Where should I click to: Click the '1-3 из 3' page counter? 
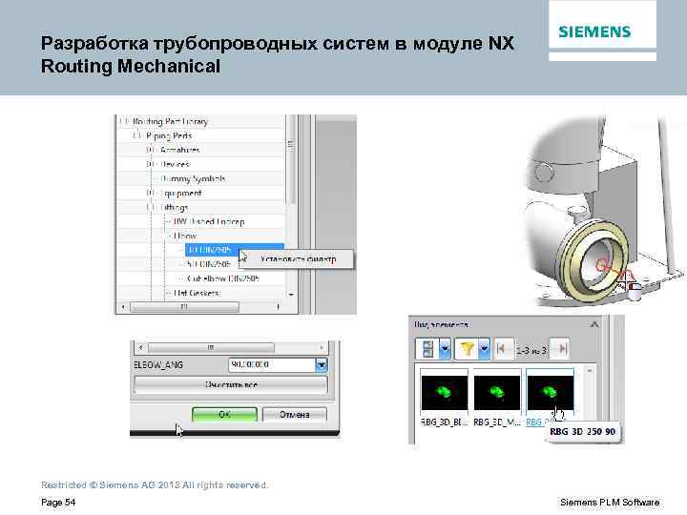tap(531, 350)
